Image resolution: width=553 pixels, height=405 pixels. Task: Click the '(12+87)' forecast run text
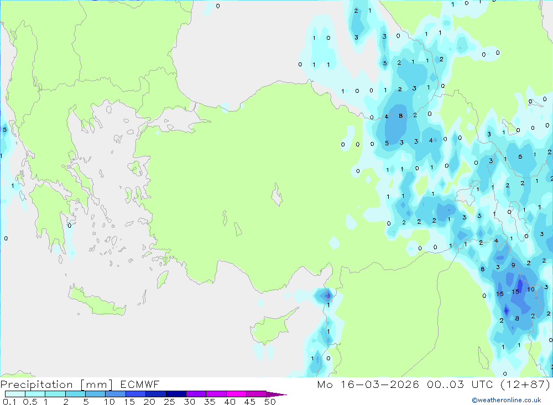click(x=525, y=384)
